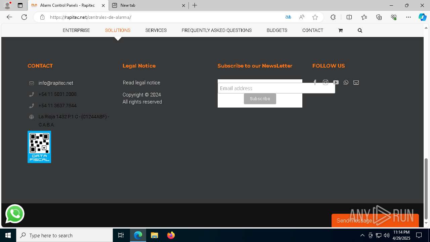
Task: Open Tab actions menu icon
Action: tap(20, 5)
